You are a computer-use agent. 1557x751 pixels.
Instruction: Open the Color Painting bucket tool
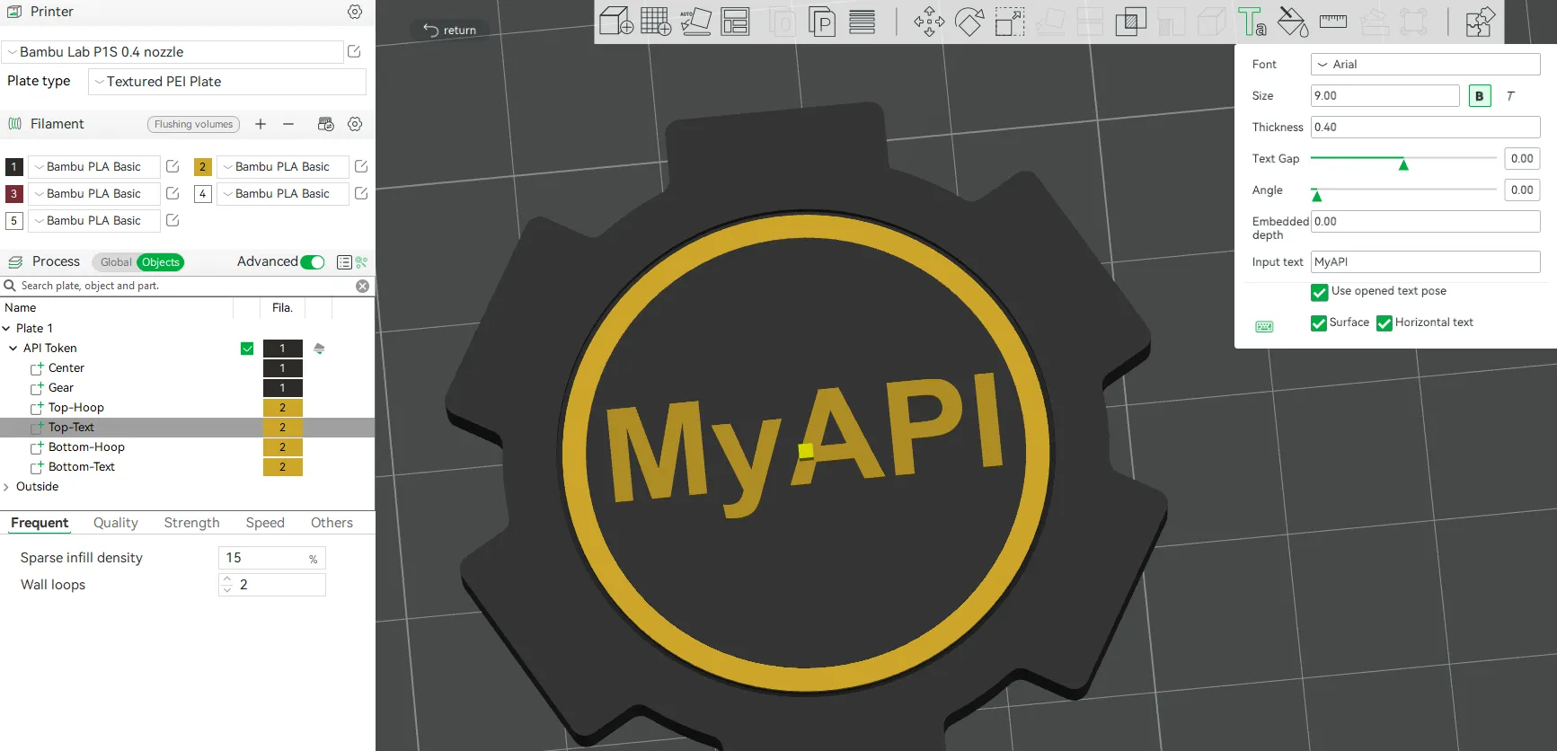click(1292, 22)
